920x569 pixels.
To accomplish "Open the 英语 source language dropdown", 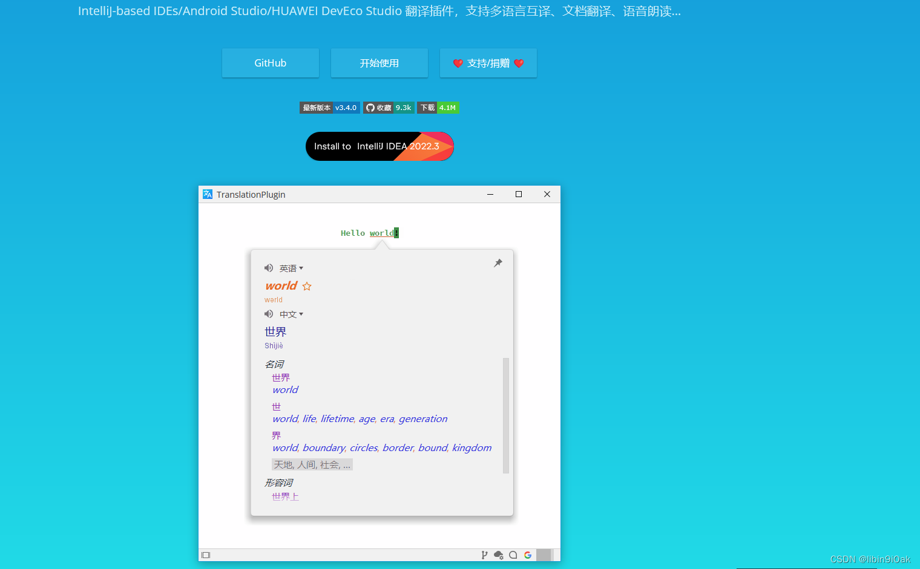I will click(291, 268).
